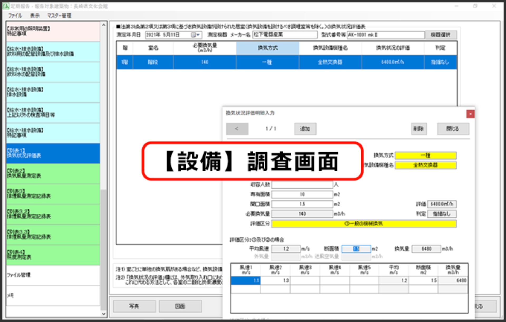Click the 収容人数 input field
Screen dimensions: 506x322
click(x=302, y=185)
